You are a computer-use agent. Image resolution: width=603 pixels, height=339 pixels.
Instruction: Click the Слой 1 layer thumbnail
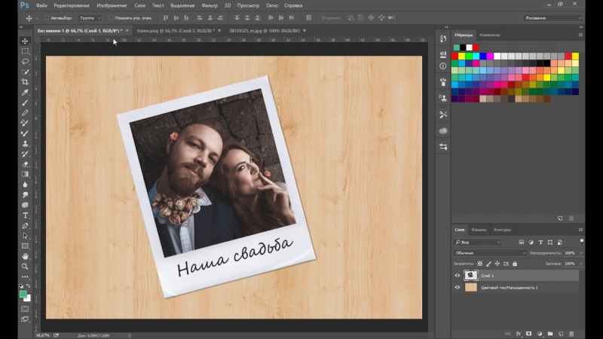[x=471, y=276]
